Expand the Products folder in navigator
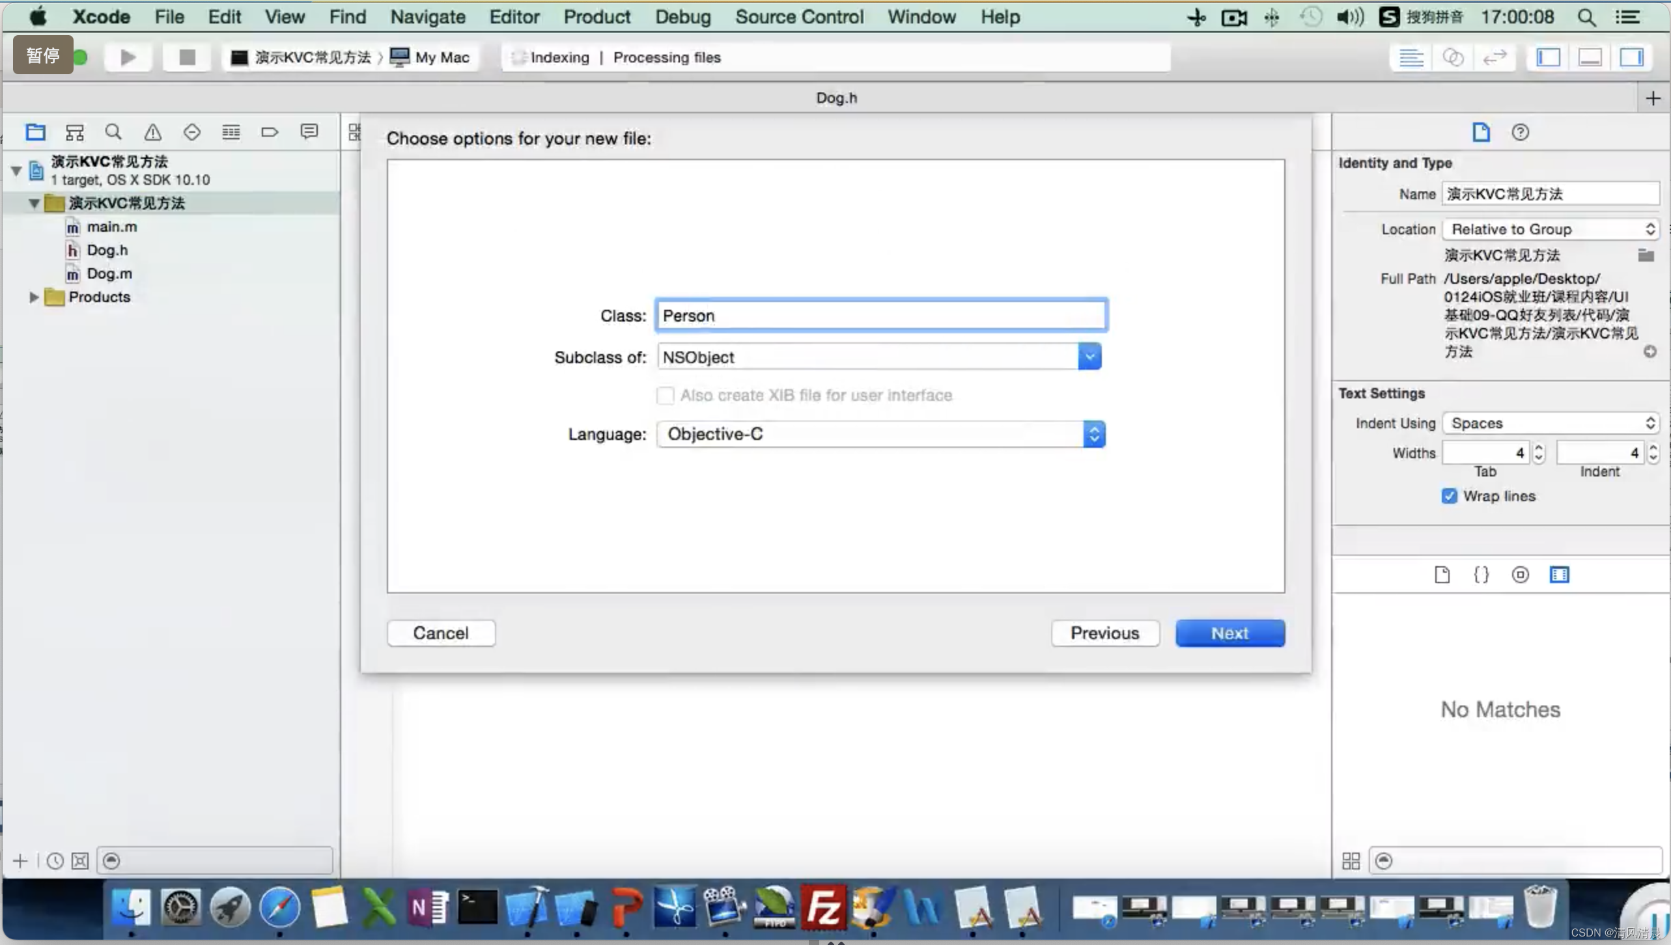Image resolution: width=1671 pixels, height=945 pixels. coord(33,296)
